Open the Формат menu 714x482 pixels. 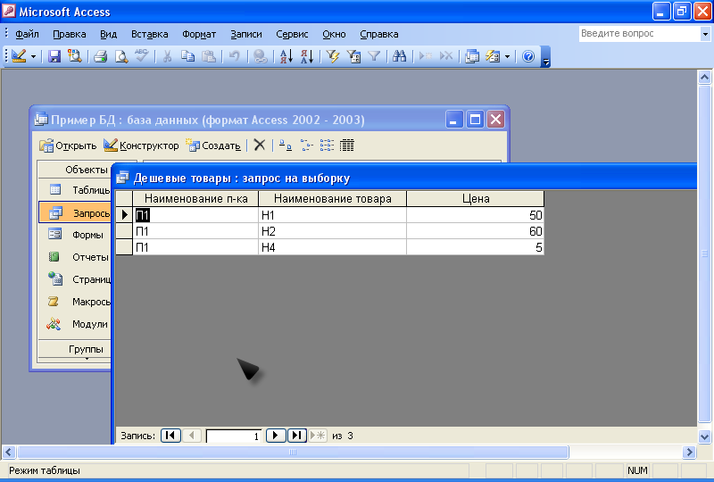tap(199, 34)
